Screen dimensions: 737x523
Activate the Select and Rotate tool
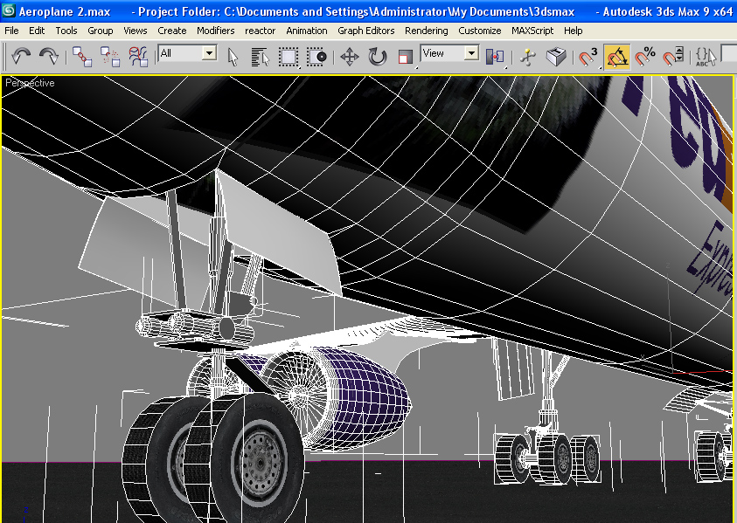click(377, 55)
